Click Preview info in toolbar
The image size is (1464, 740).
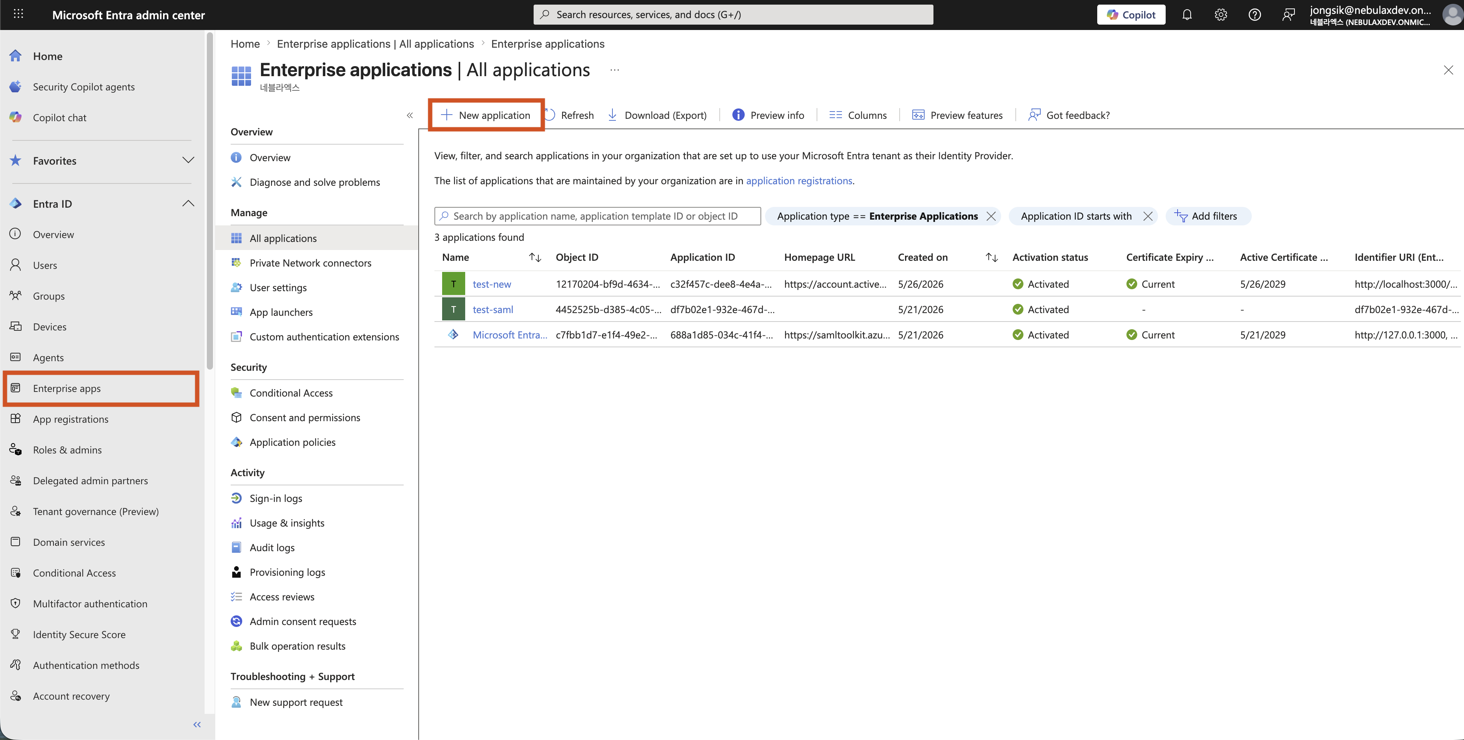click(x=769, y=115)
